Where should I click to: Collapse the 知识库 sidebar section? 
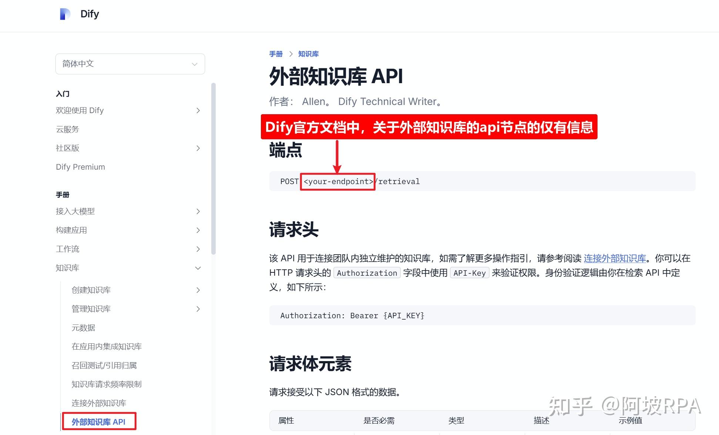tap(198, 268)
